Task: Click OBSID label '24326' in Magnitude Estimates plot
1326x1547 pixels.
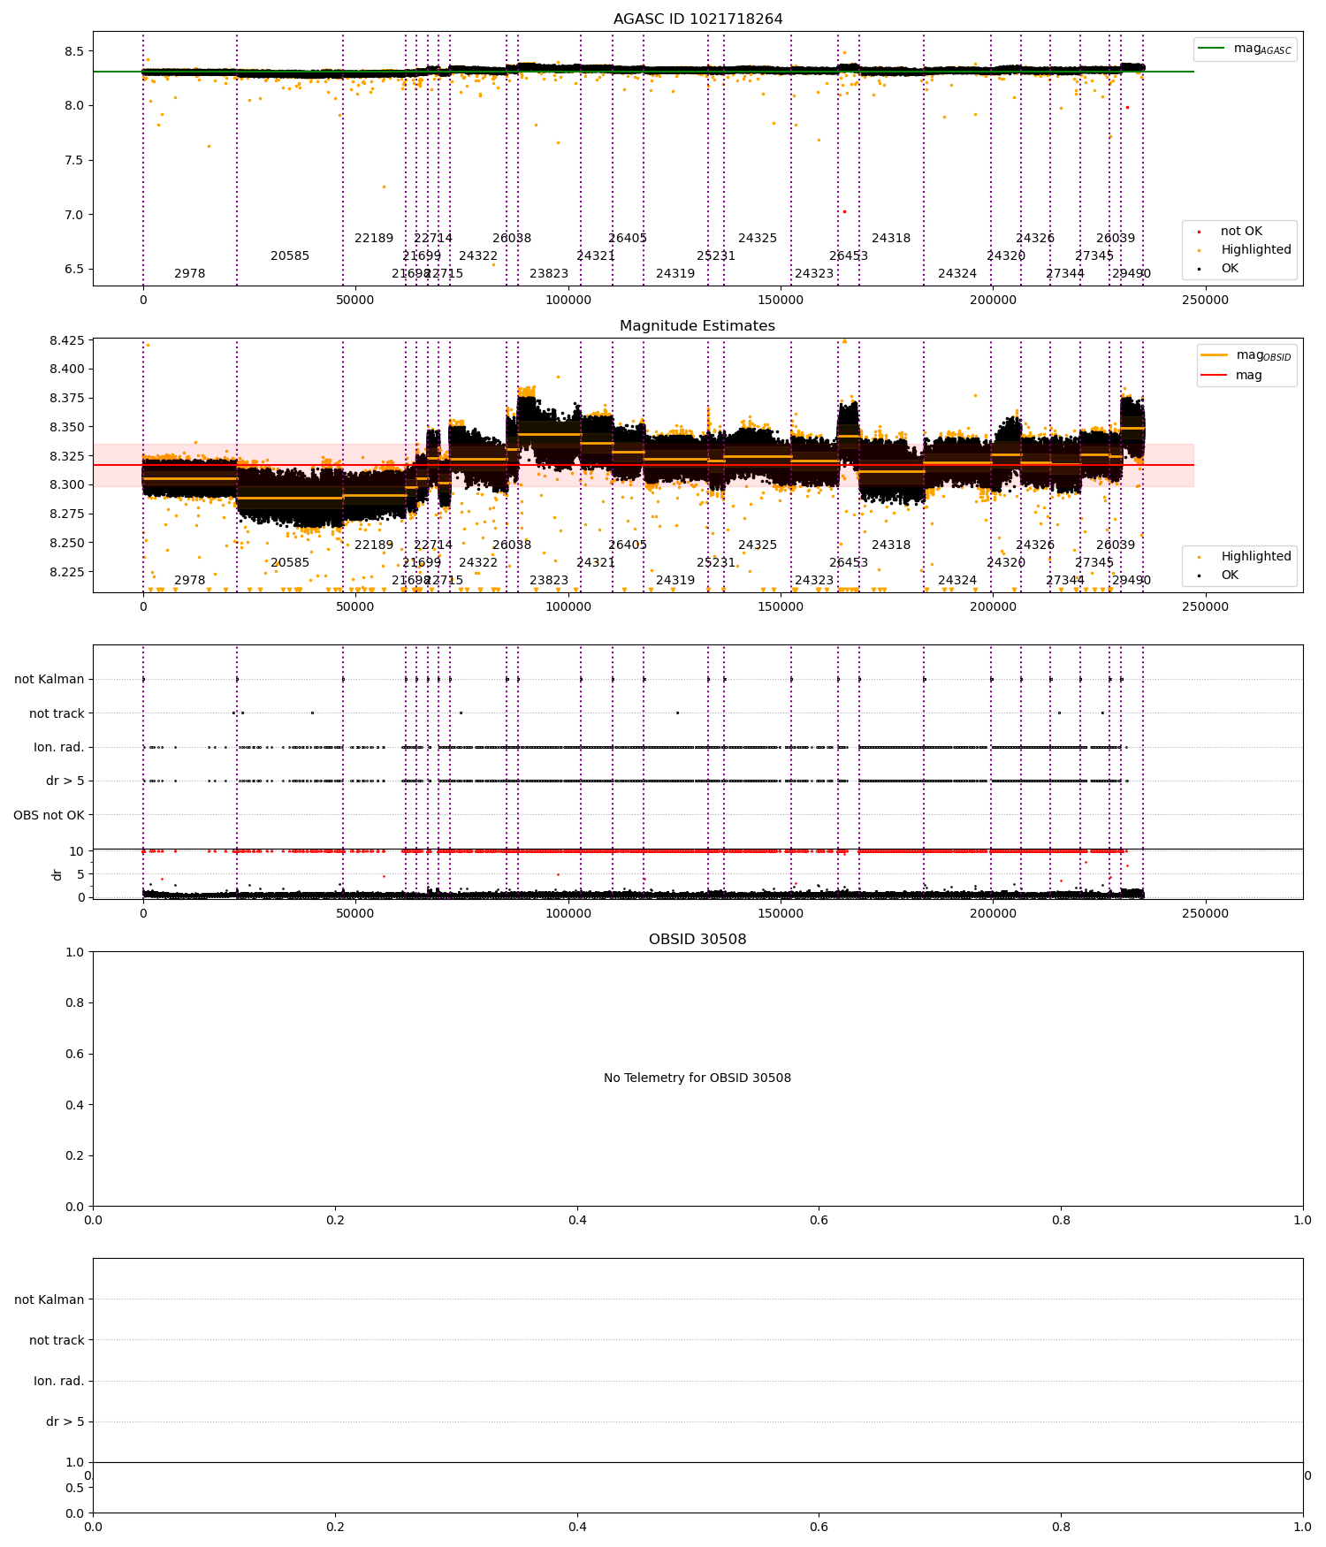Action: pos(1035,545)
